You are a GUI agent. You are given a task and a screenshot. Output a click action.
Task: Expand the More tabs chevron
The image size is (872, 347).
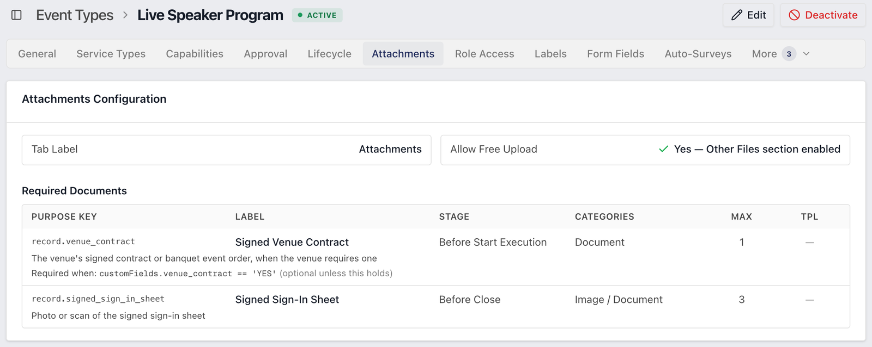807,54
